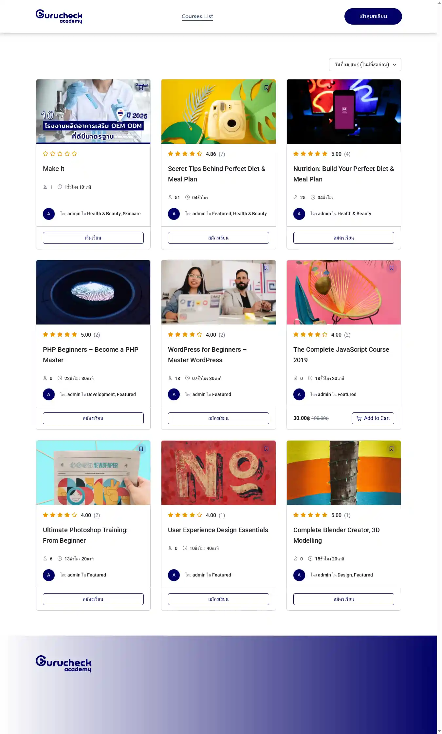The height and width of the screenshot is (734, 442).
Task: Click the Design category link on Blender course
Action: [344, 575]
